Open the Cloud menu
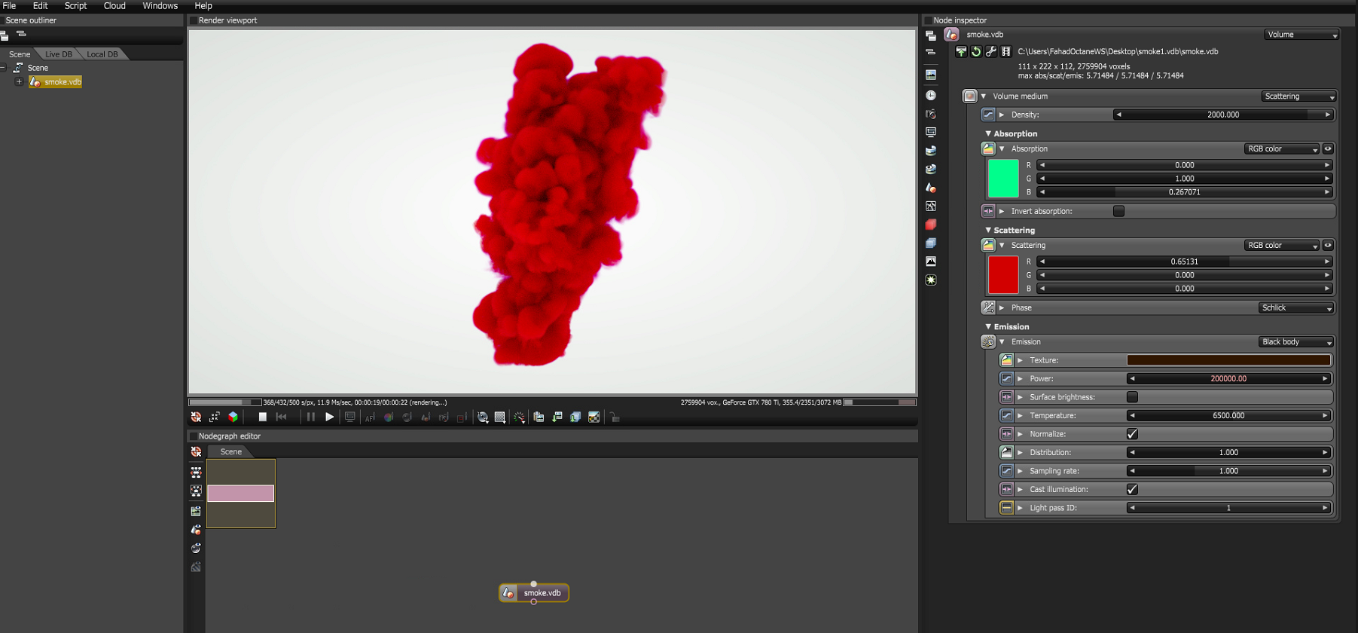The image size is (1358, 633). point(114,5)
